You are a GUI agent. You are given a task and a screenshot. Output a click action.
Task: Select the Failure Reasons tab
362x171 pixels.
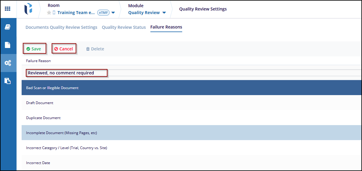(x=166, y=27)
